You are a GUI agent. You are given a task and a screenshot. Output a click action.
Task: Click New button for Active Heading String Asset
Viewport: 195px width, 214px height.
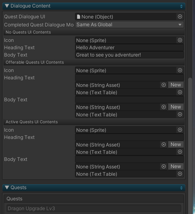[x=176, y=144]
